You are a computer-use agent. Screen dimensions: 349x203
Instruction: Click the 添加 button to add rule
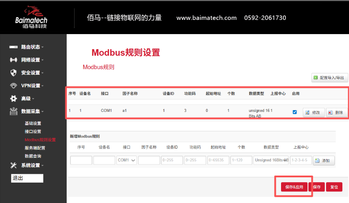coord(323,161)
